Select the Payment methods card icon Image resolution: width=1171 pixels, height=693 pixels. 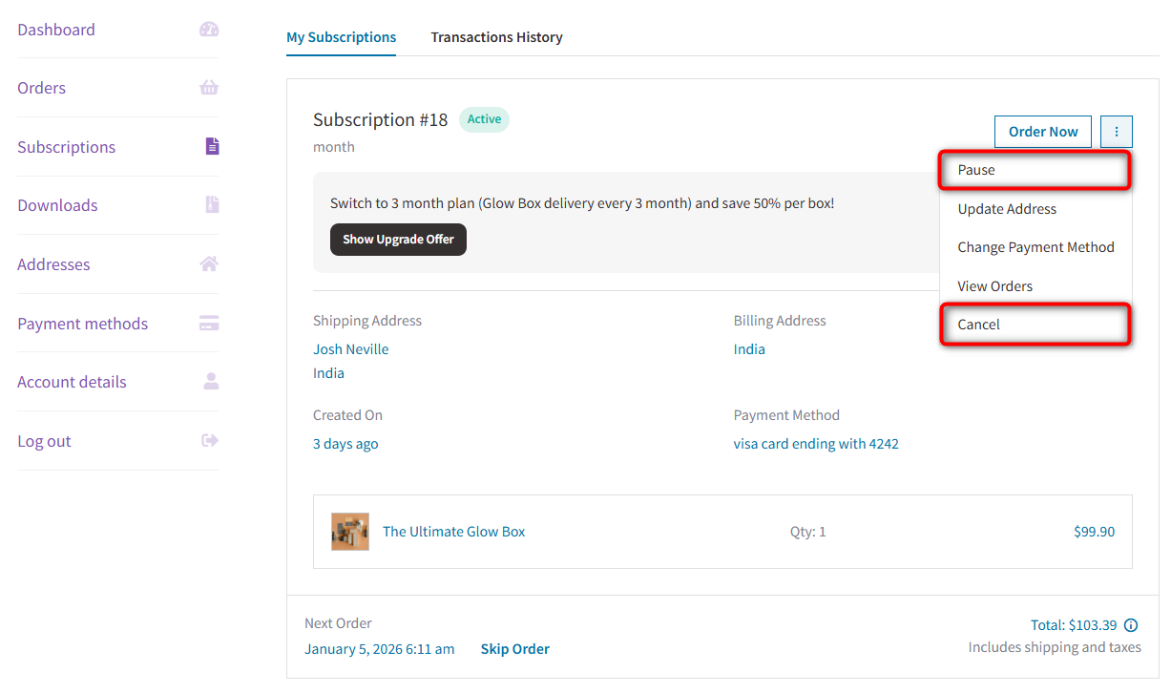coord(208,323)
